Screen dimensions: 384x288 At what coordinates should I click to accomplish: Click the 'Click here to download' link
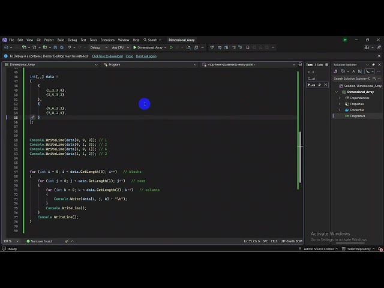(107, 56)
